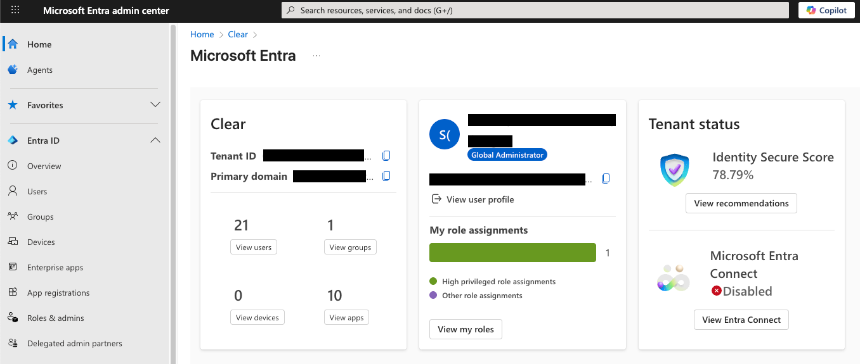Click the user avatar circle
The image size is (860, 364).
point(445,134)
